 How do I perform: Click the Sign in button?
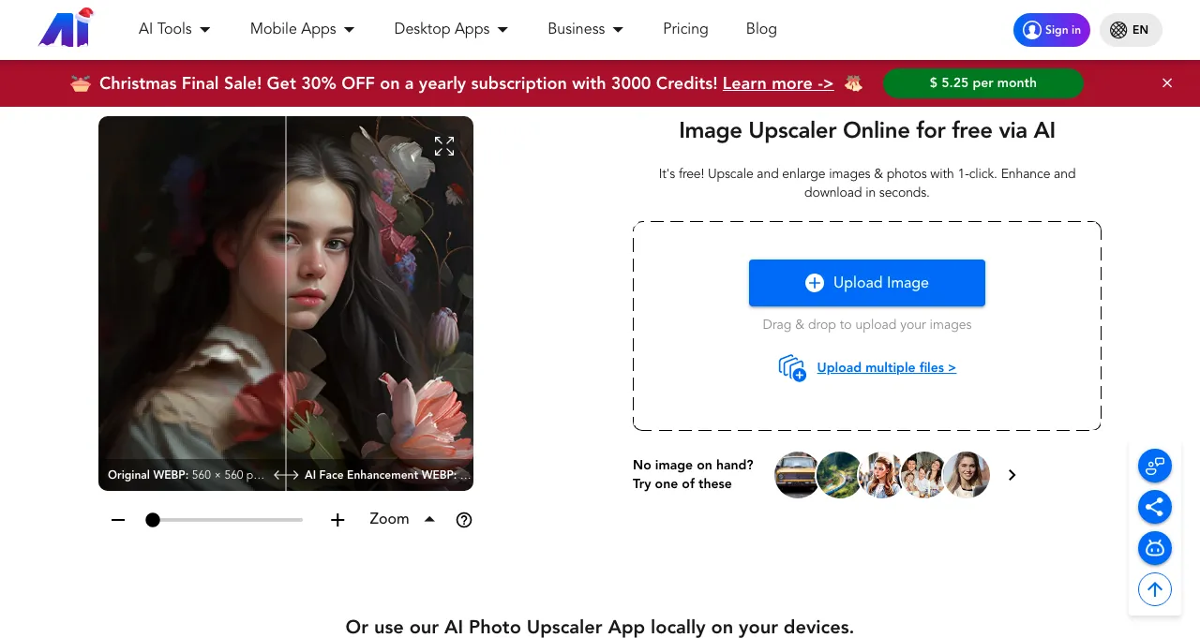point(1051,30)
